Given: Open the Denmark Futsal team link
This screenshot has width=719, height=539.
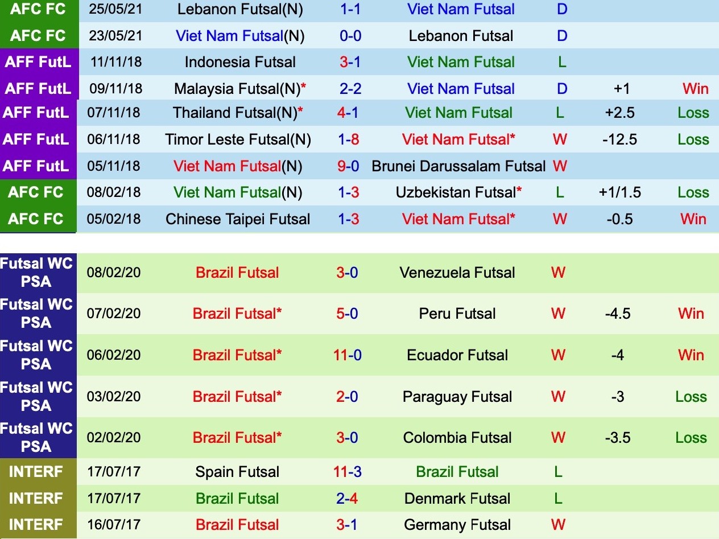Looking at the screenshot, I should click(457, 499).
